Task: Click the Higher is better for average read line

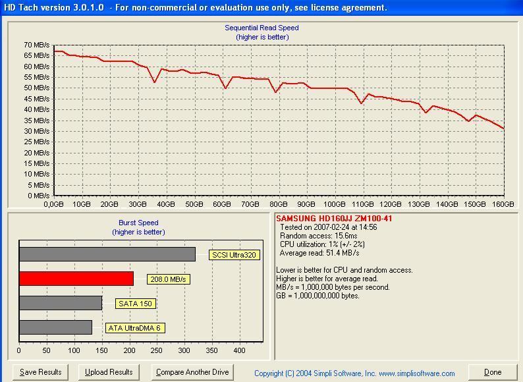Action: 327,279
